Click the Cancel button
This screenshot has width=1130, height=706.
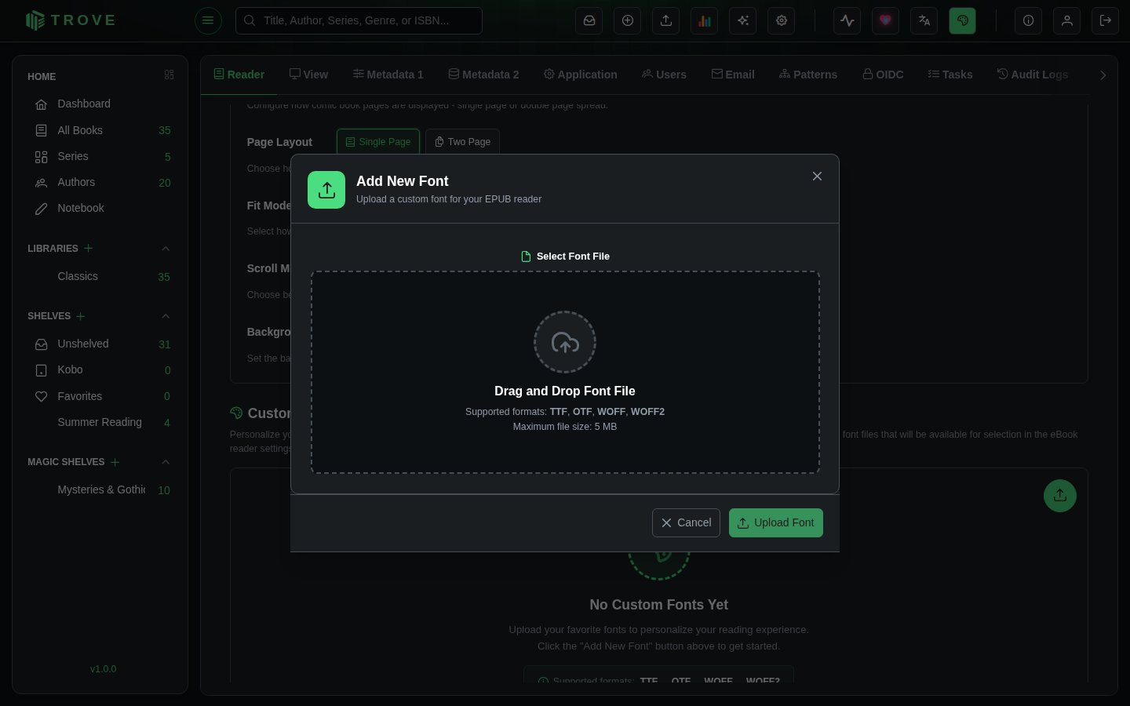(x=686, y=523)
